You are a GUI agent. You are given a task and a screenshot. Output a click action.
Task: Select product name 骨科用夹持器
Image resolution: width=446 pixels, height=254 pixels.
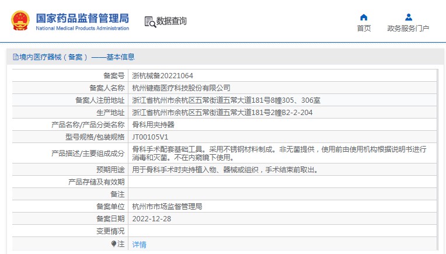(x=154, y=124)
